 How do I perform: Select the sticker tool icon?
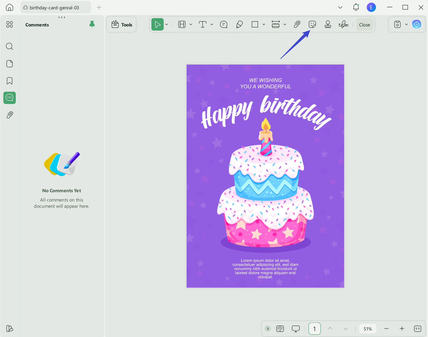312,25
